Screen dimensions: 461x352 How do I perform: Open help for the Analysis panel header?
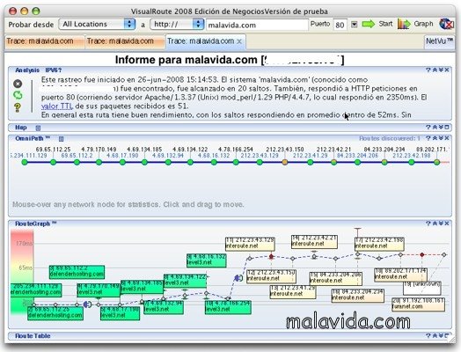click(428, 70)
